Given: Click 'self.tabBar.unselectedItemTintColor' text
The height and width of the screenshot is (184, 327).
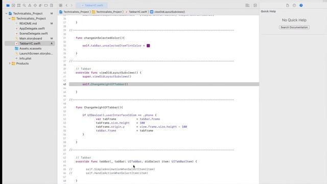Looking at the screenshot, I should (112, 45).
